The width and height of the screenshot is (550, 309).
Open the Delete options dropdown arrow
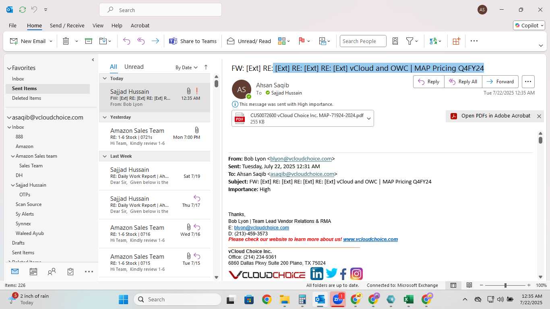77,41
